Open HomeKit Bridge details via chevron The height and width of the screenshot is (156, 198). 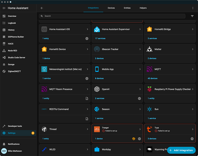(x=193, y=29)
